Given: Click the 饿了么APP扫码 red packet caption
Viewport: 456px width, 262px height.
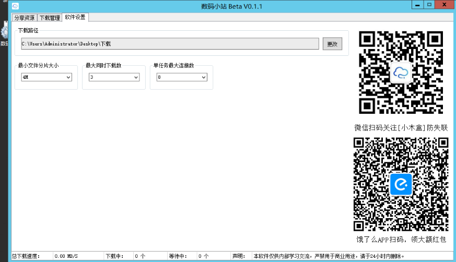Looking at the screenshot, I should click(x=401, y=240).
